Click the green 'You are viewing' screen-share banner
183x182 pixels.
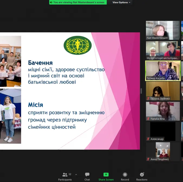78,2
